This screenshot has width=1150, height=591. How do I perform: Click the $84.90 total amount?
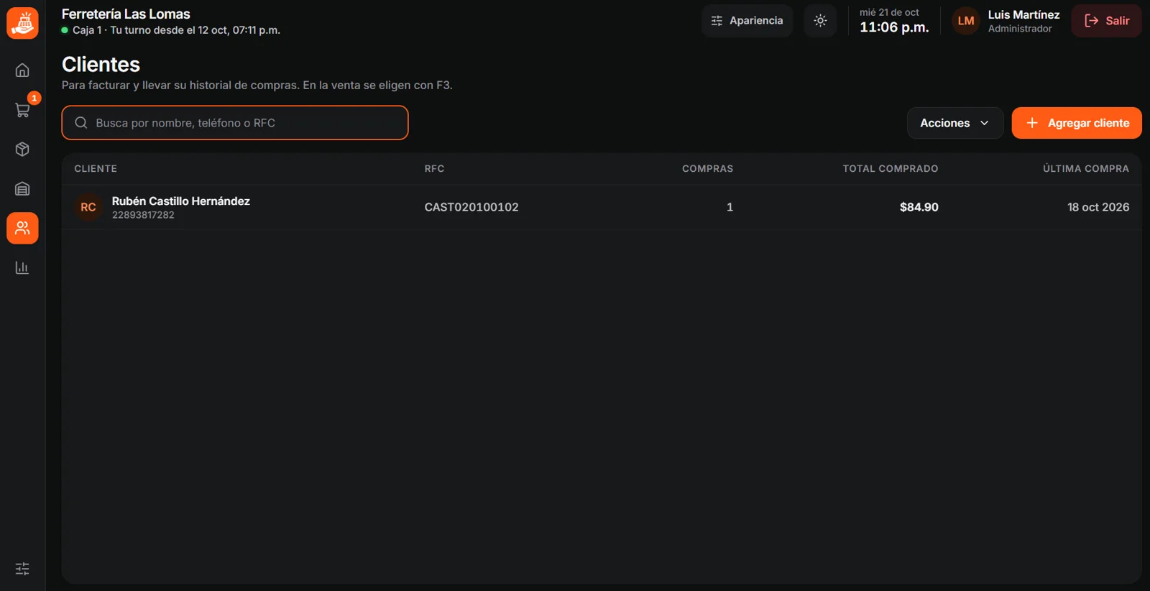pos(919,207)
